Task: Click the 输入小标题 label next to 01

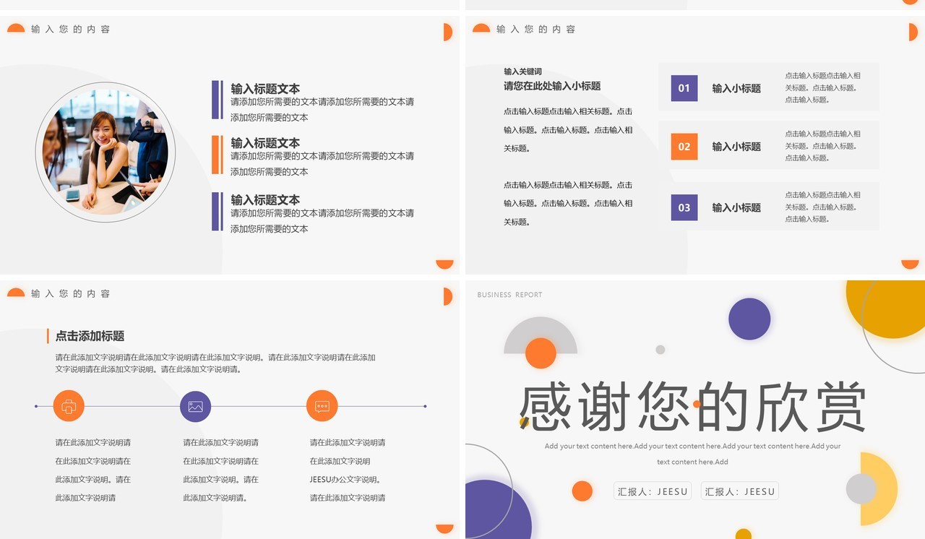Action: 736,88
